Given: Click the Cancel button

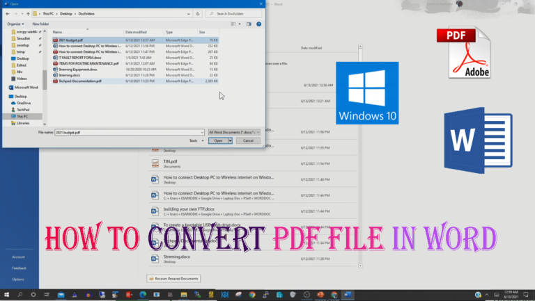Looking at the screenshot, I should [x=248, y=140].
